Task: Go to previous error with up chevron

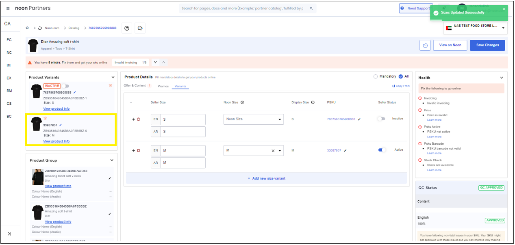Action: (163, 63)
